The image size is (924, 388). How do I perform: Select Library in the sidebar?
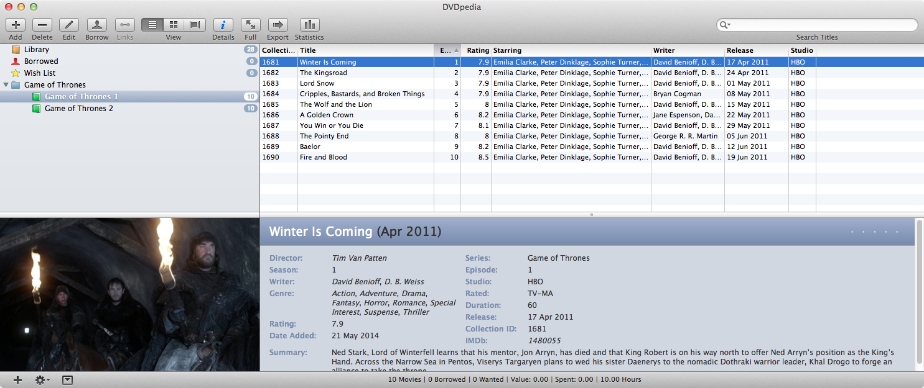click(x=129, y=50)
